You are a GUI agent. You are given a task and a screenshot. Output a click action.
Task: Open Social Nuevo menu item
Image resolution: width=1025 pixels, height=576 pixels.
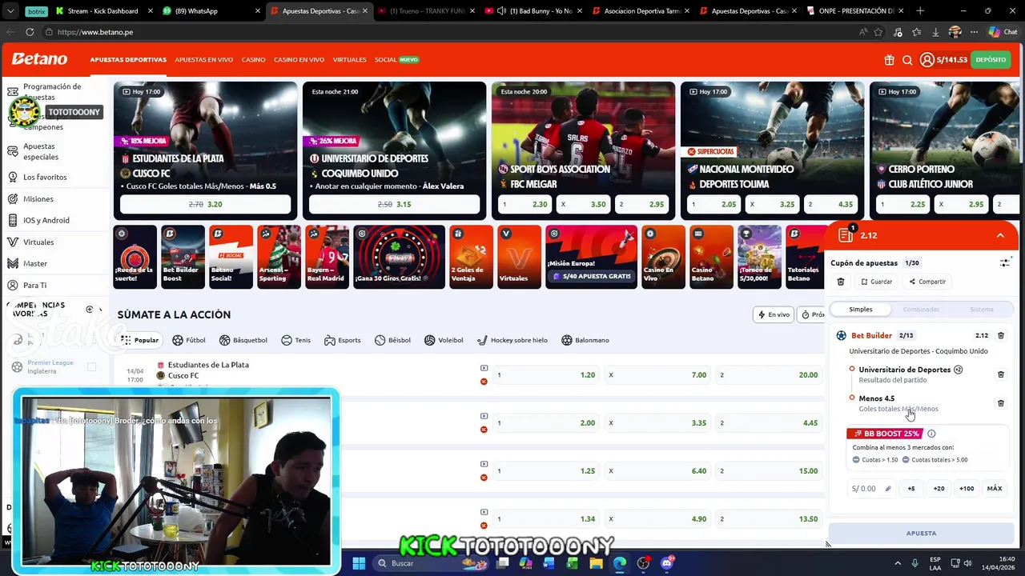[396, 60]
